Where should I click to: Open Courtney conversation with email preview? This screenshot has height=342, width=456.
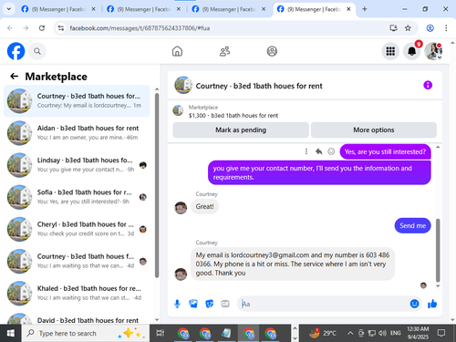pos(77,101)
